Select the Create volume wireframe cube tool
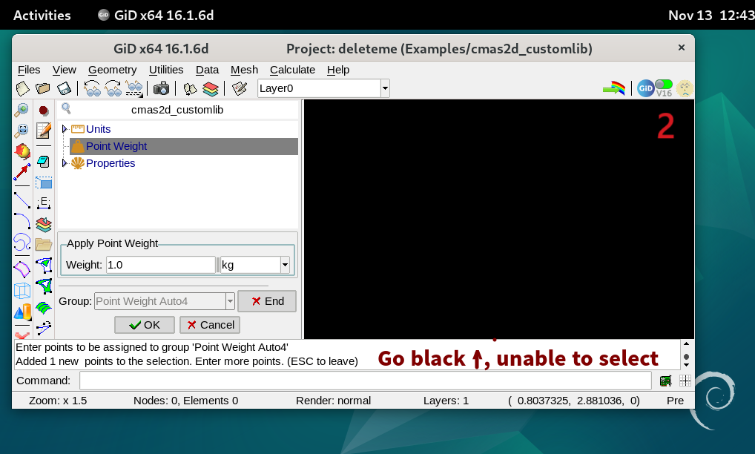The height and width of the screenshot is (454, 755). [22, 290]
